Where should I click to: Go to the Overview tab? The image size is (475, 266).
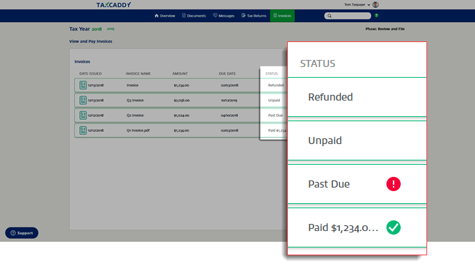pos(165,16)
